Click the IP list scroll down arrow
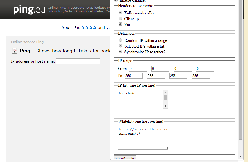 (165, 106)
